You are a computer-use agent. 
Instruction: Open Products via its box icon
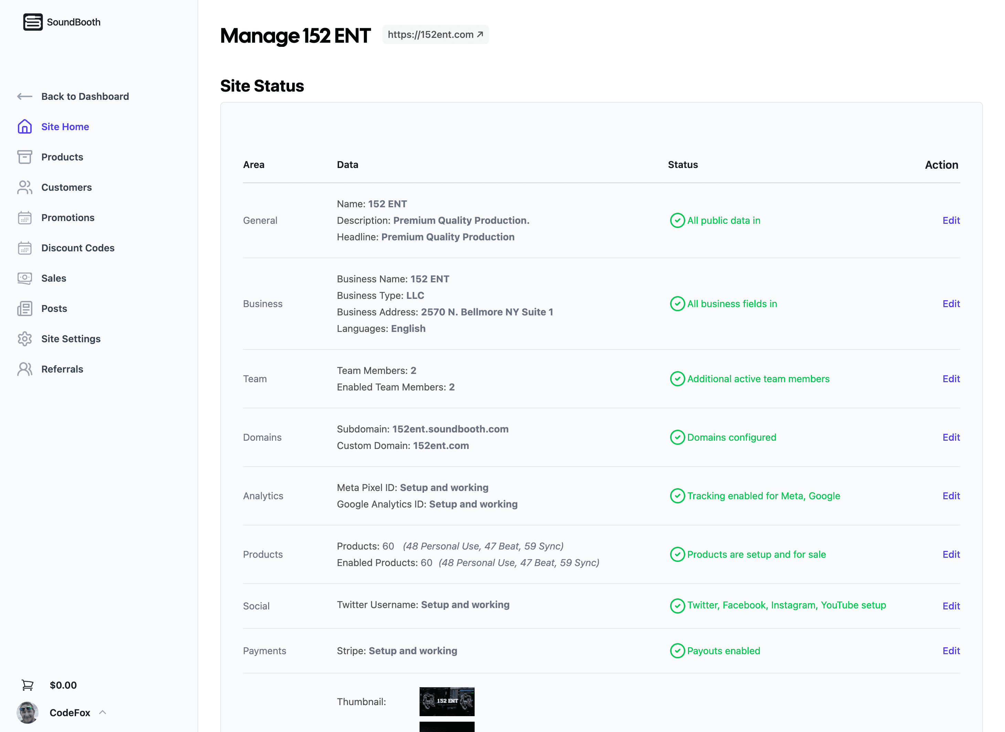(x=24, y=157)
